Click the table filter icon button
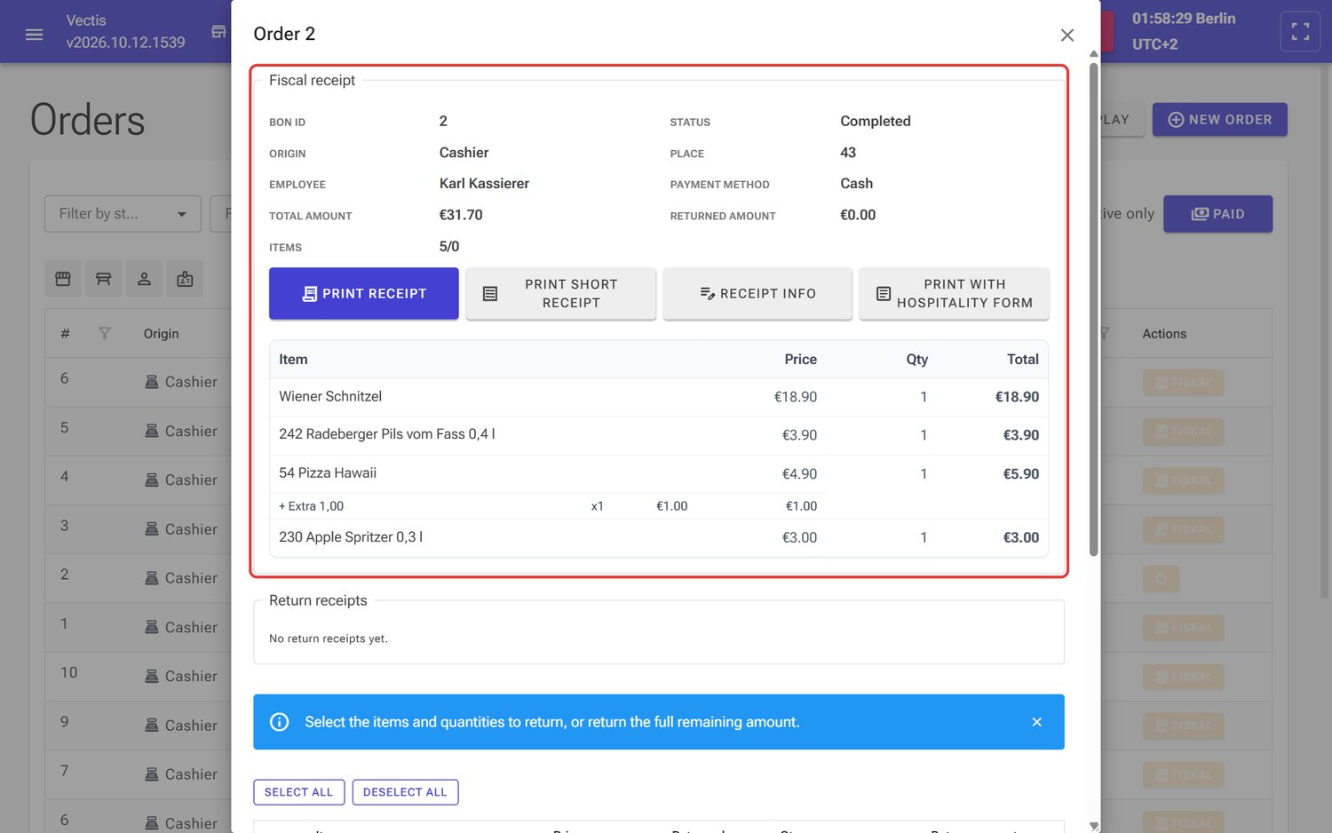Viewport: 1332px width, 833px height. click(104, 279)
